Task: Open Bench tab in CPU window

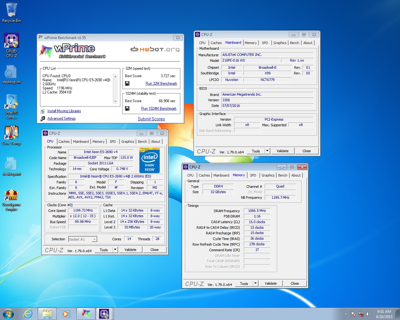Action: [x=142, y=142]
